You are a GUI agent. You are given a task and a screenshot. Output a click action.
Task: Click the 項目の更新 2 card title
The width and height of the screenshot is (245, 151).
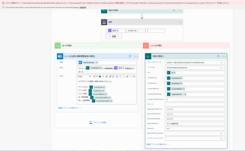pos(158,56)
